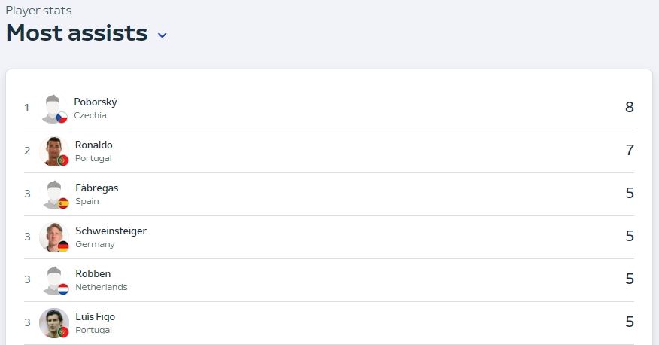659x345 pixels.
Task: Click the Czechia flag badge
Action: click(62, 118)
